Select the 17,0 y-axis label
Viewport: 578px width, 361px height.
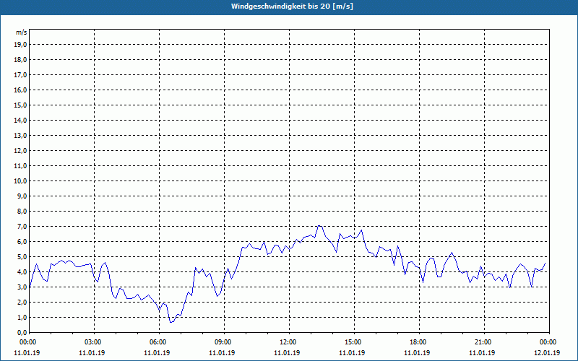point(20,75)
